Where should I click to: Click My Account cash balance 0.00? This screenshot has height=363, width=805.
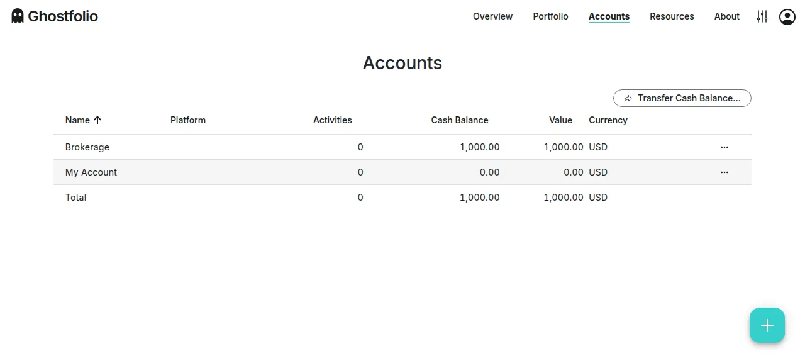pyautogui.click(x=490, y=172)
